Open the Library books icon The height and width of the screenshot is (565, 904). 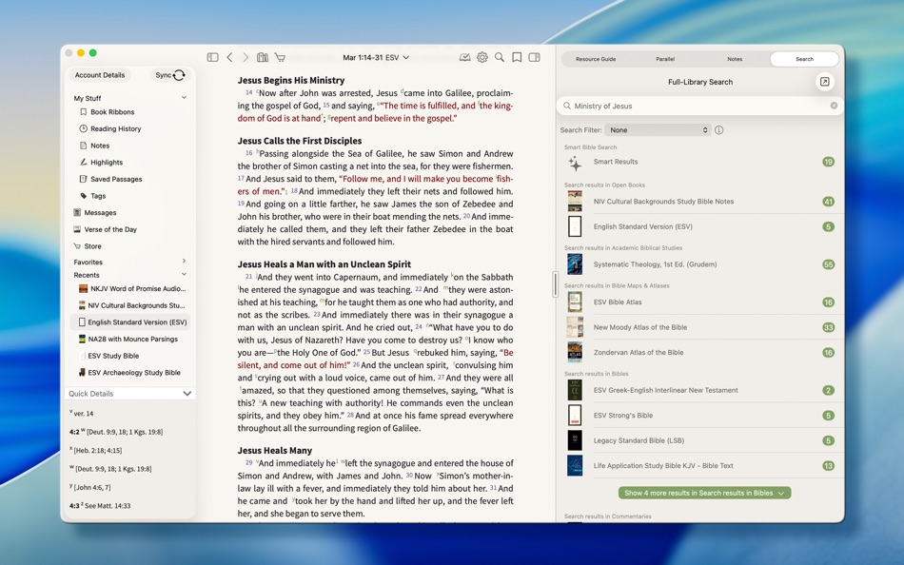264,57
